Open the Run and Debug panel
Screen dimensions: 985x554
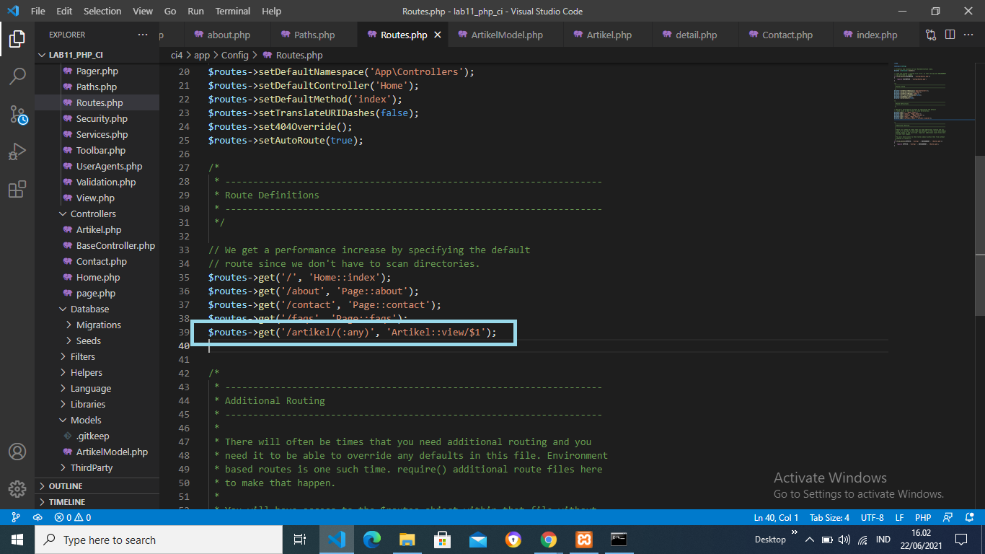[17, 151]
